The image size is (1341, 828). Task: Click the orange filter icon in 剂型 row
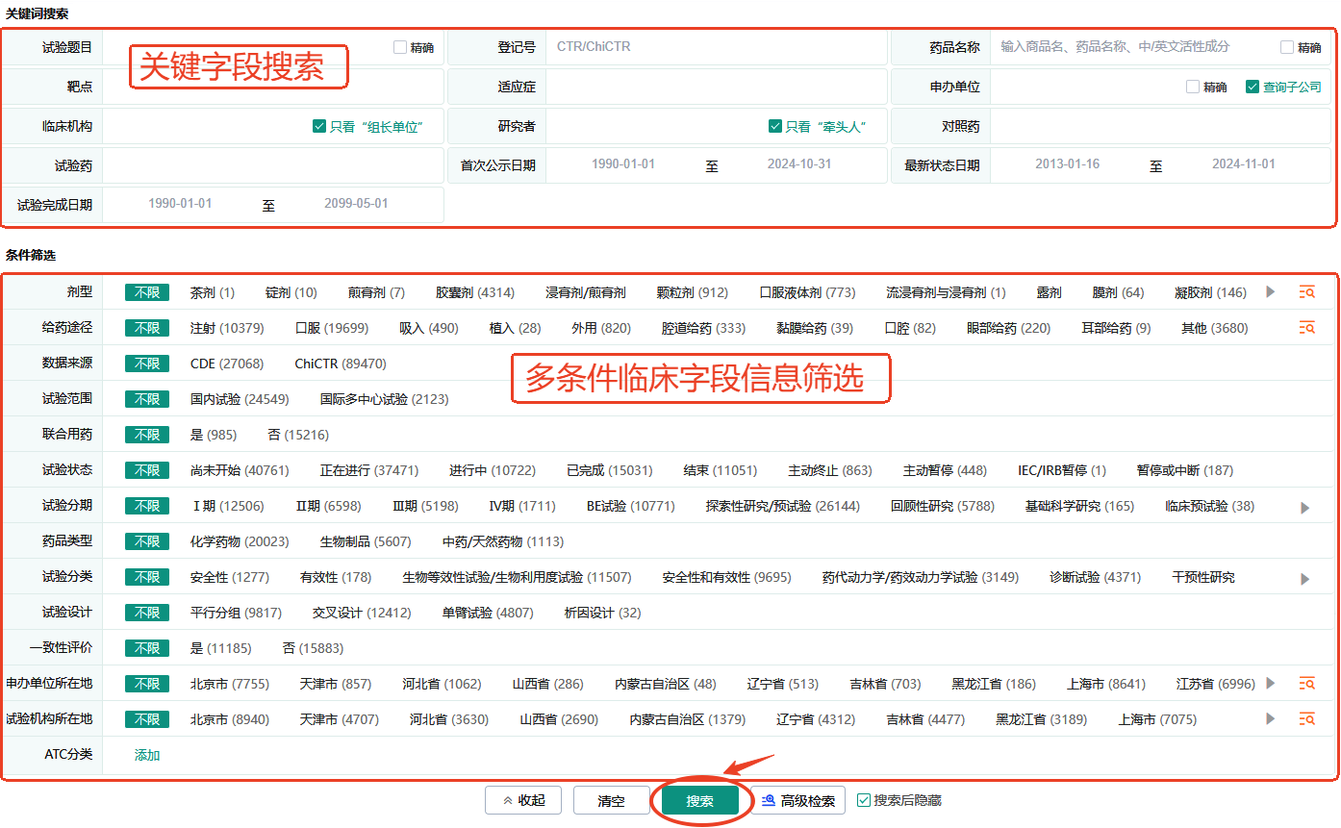coord(1306,292)
